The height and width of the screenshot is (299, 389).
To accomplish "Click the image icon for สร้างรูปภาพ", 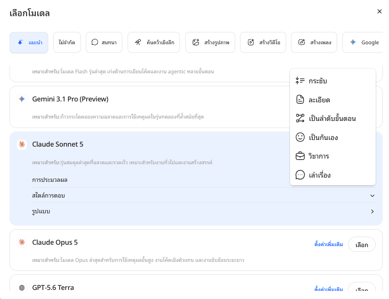I will coord(196,42).
